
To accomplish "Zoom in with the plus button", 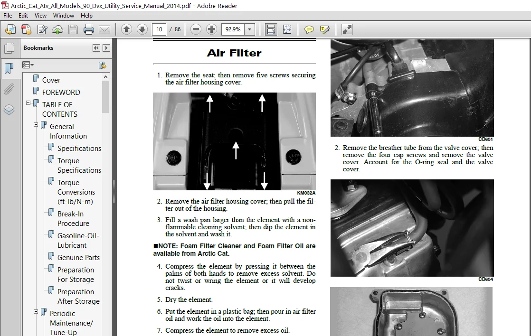I will (211, 29).
